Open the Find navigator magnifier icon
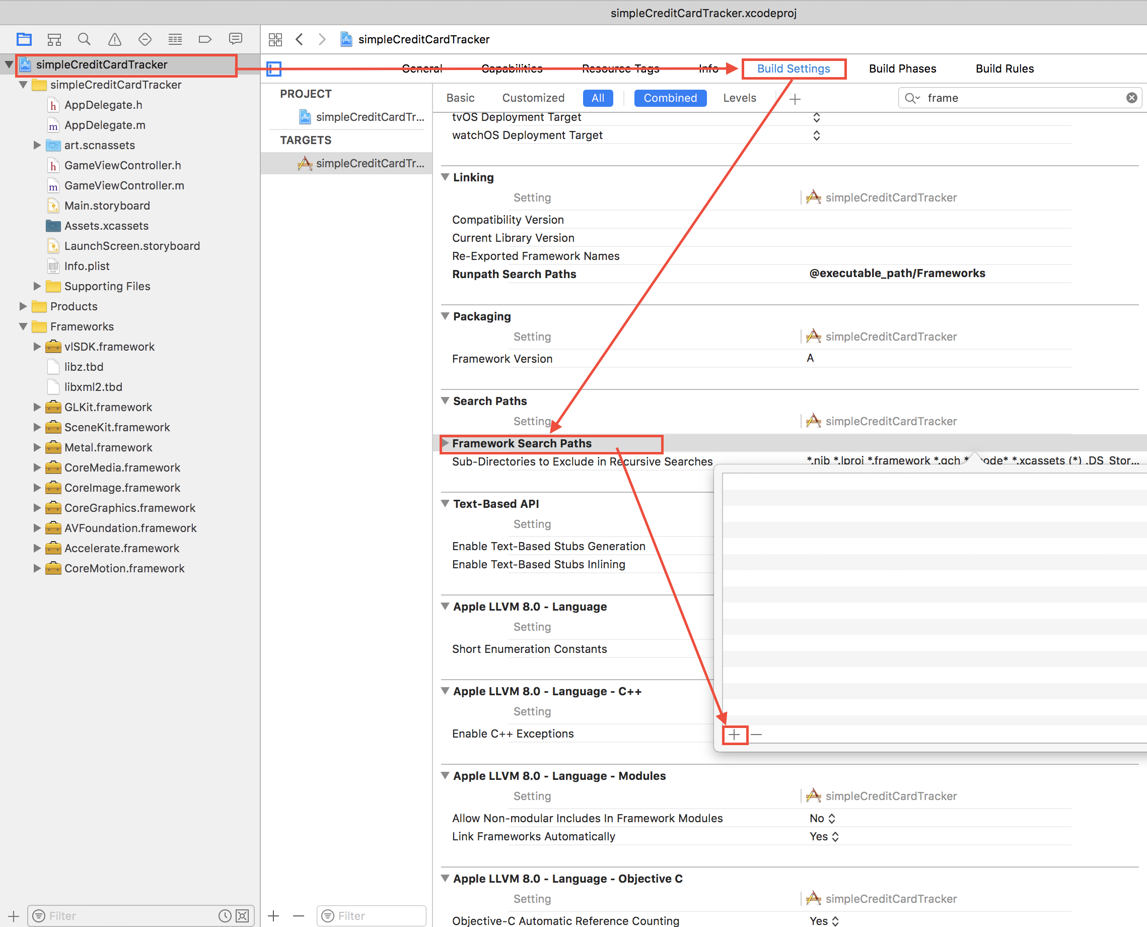1147x927 pixels. (84, 39)
